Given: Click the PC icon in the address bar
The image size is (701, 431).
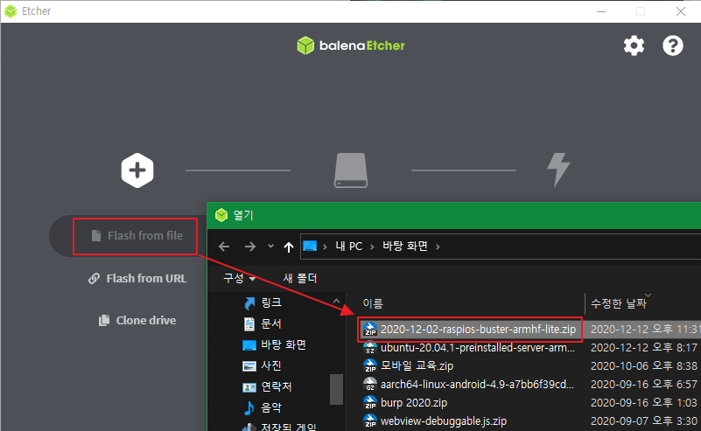Looking at the screenshot, I should 310,246.
